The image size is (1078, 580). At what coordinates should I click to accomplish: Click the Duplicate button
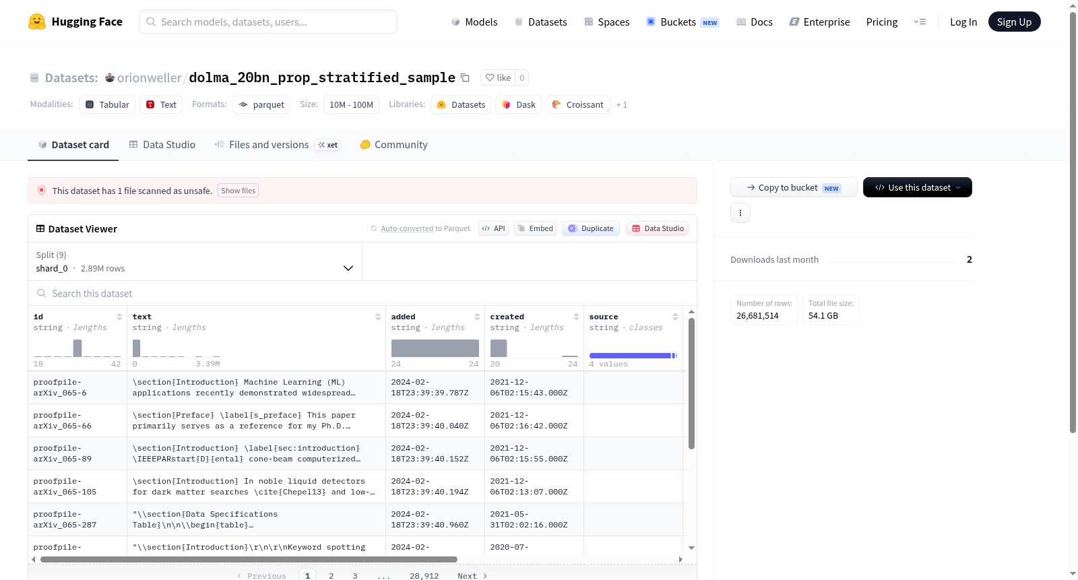(x=591, y=228)
